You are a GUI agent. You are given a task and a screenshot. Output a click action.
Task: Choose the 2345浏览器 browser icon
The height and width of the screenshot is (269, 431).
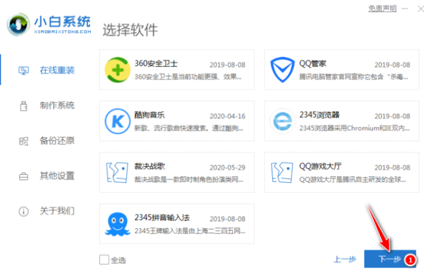pyautogui.click(x=283, y=121)
